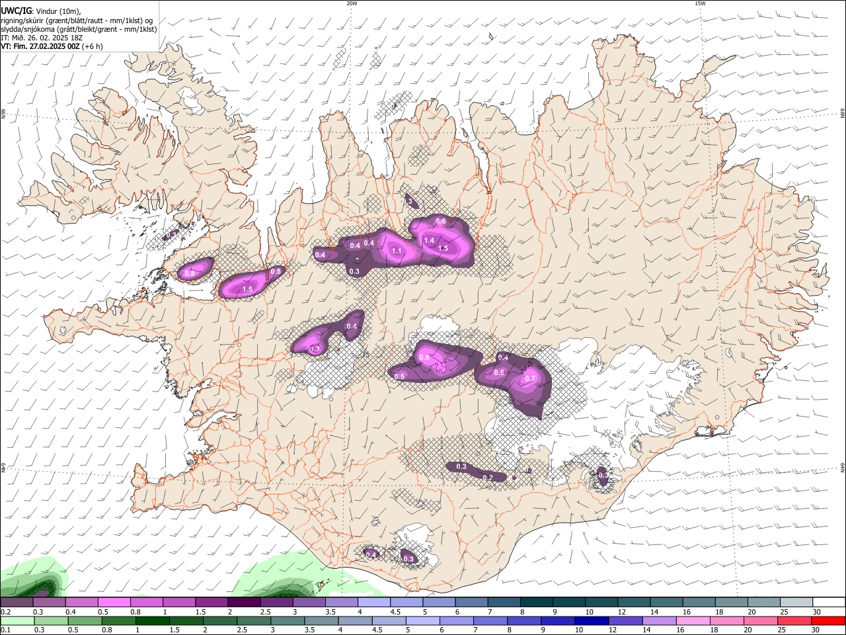846x635 pixels.
Task: Click the bright magenta 0.5 snow legend swatch
Action: click(x=114, y=603)
